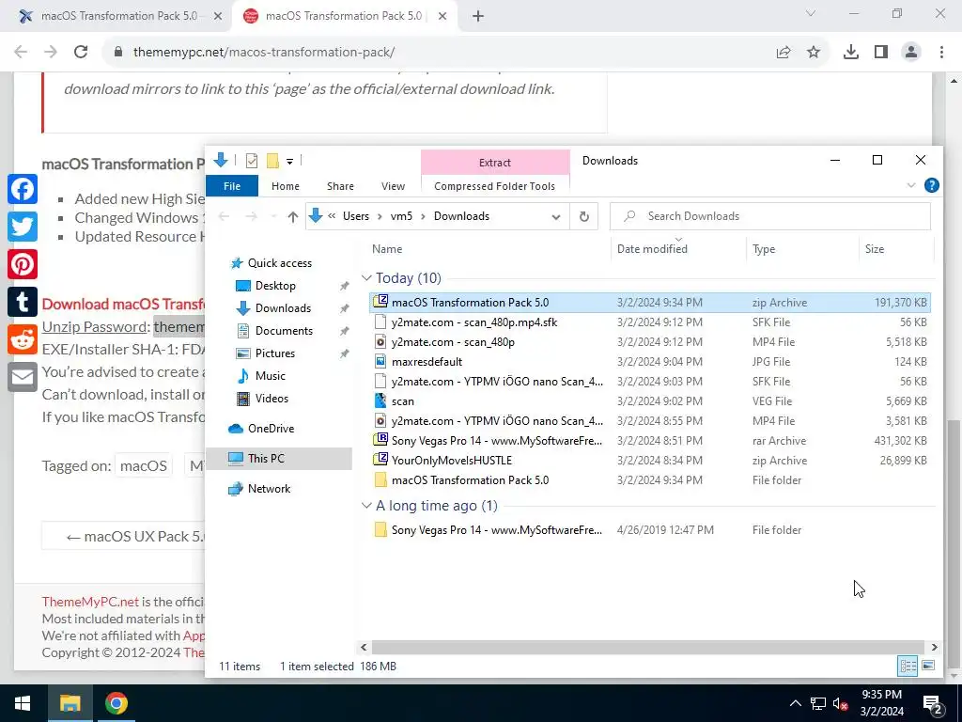The image size is (962, 722).
Task: Open the Home ribbon tab
Action: click(286, 186)
